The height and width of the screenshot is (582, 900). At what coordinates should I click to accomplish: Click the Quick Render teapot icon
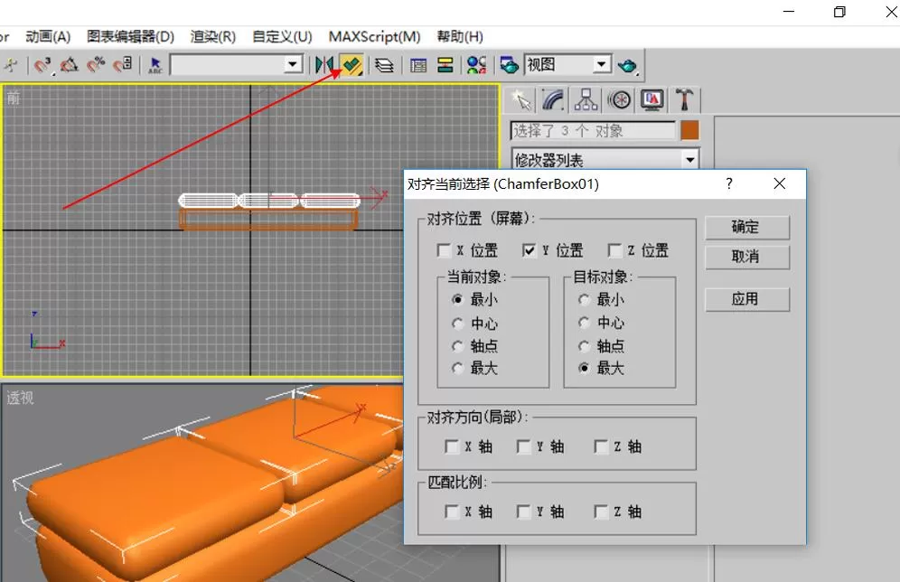click(627, 65)
